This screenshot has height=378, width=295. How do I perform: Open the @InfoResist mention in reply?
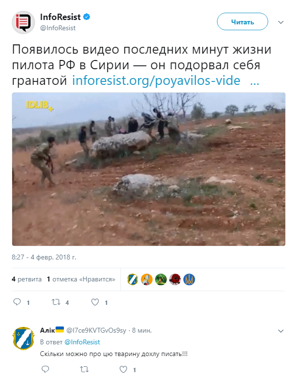pos(82,342)
